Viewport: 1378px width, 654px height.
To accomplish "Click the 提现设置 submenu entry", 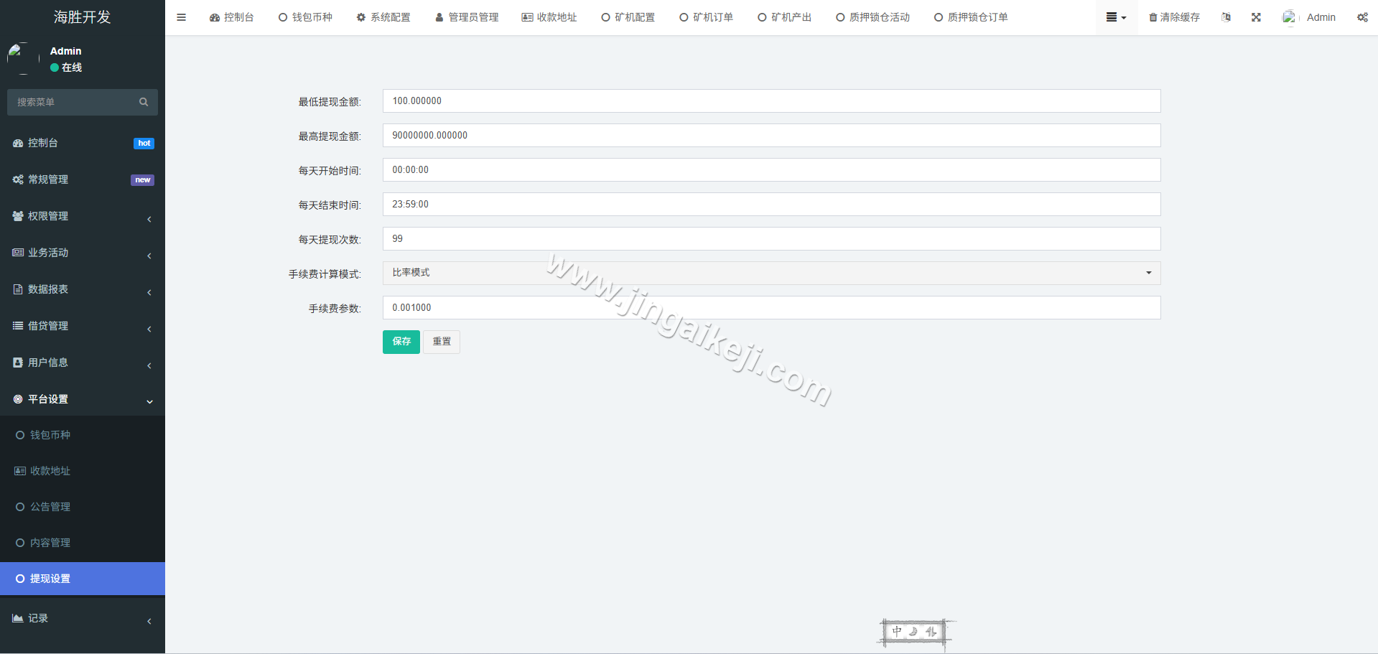I will [49, 578].
